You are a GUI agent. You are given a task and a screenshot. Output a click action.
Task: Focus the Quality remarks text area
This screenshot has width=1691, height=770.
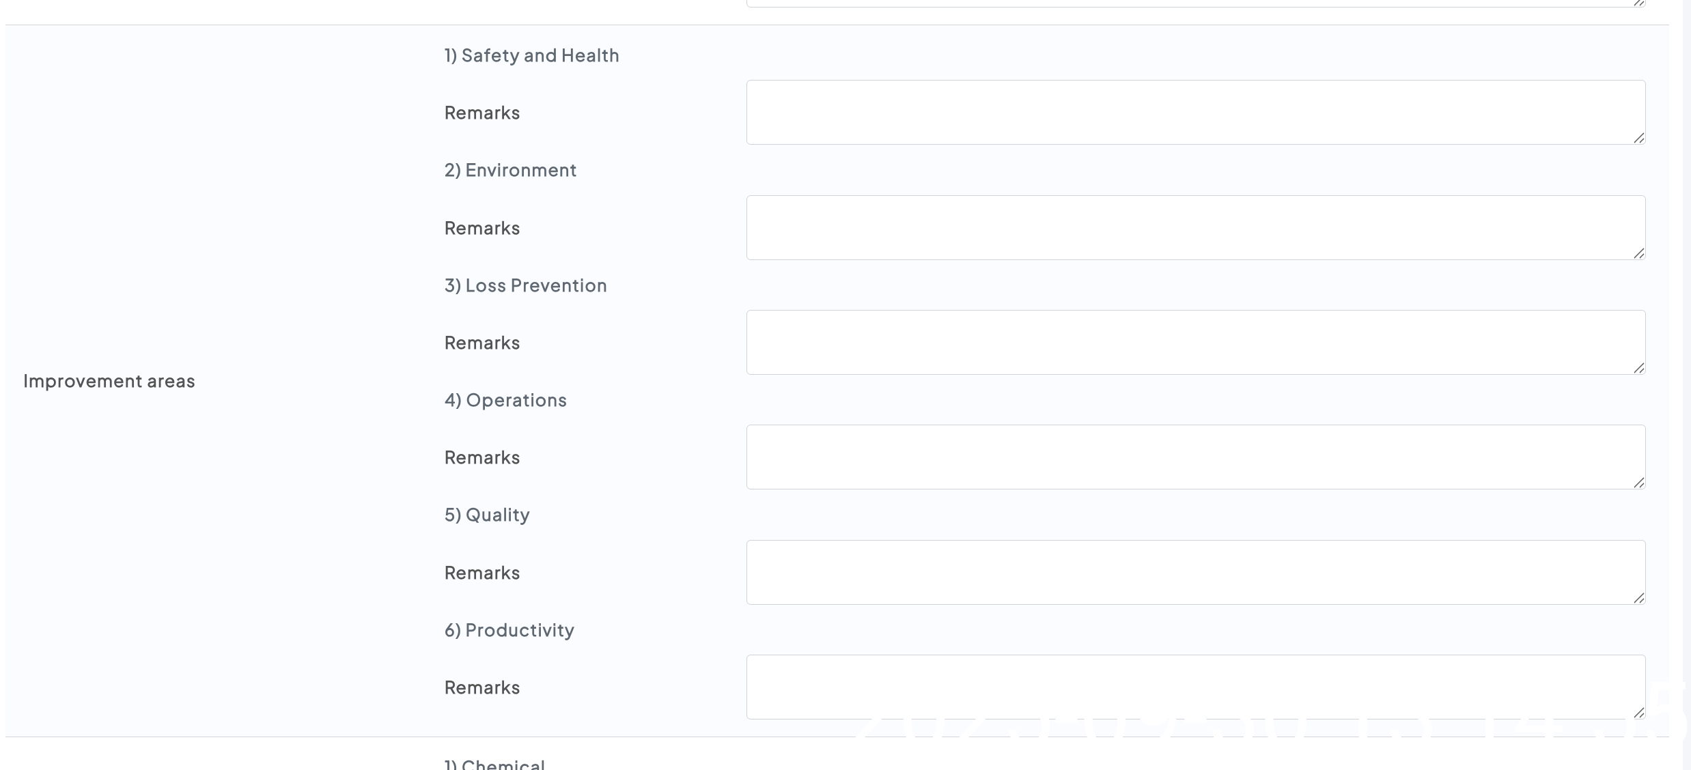(1195, 572)
